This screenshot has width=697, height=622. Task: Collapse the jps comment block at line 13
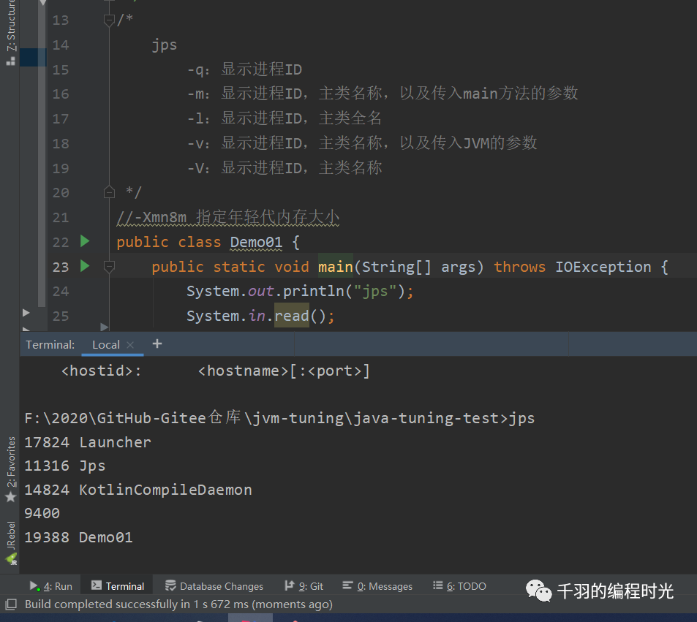point(110,20)
